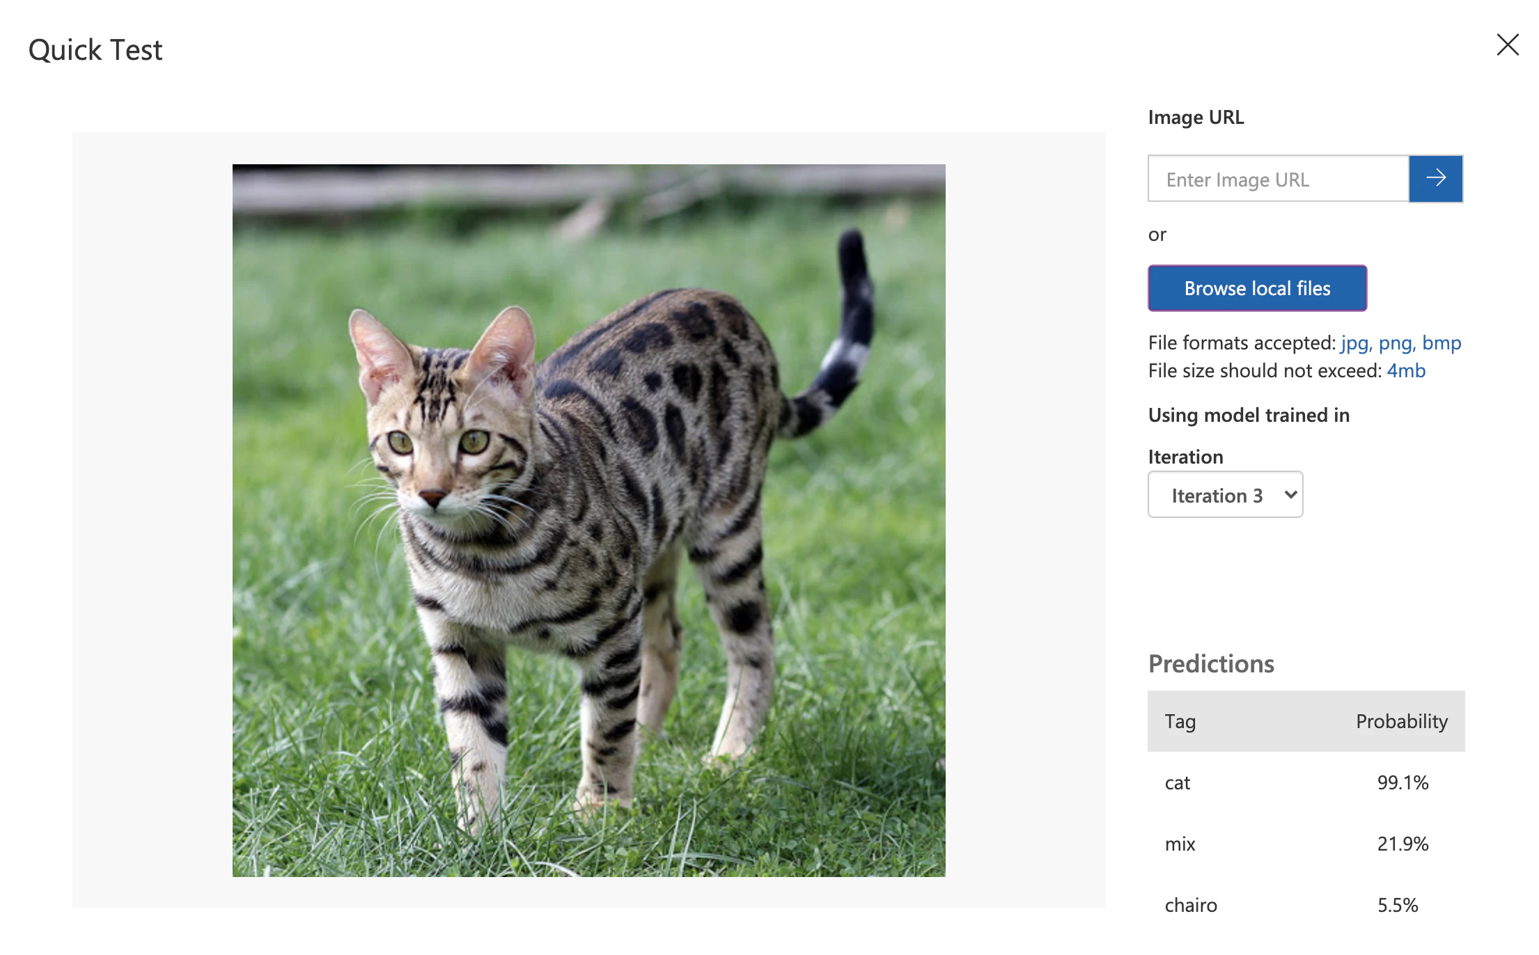Click the Probability column header

pos(1401,721)
